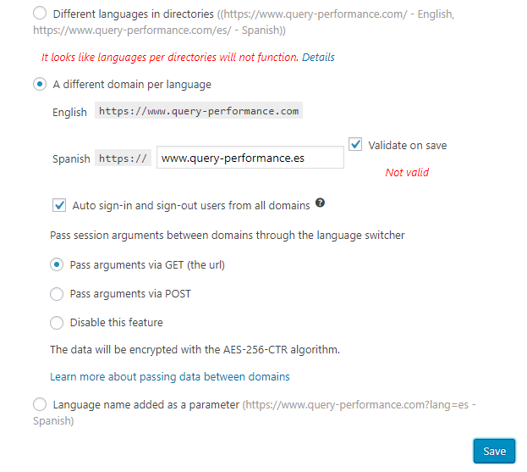Click the Pass arguments via POST label
This screenshot has height=472, width=527.
[x=130, y=294]
